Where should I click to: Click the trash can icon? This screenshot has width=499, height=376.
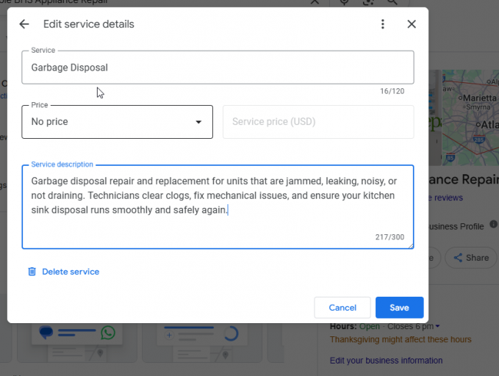pyautogui.click(x=32, y=272)
